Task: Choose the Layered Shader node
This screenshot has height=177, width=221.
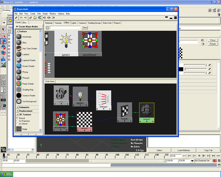Action: [x=19, y=60]
